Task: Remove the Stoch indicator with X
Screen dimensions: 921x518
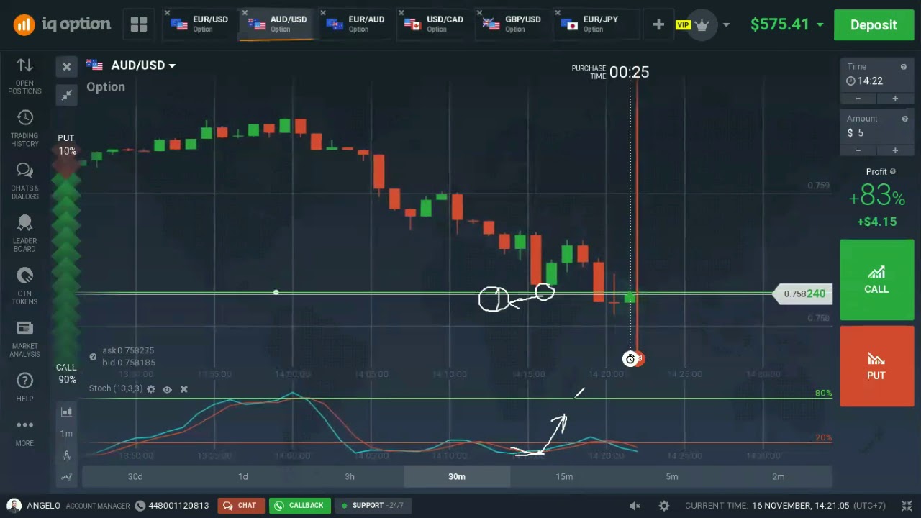Action: click(x=184, y=389)
